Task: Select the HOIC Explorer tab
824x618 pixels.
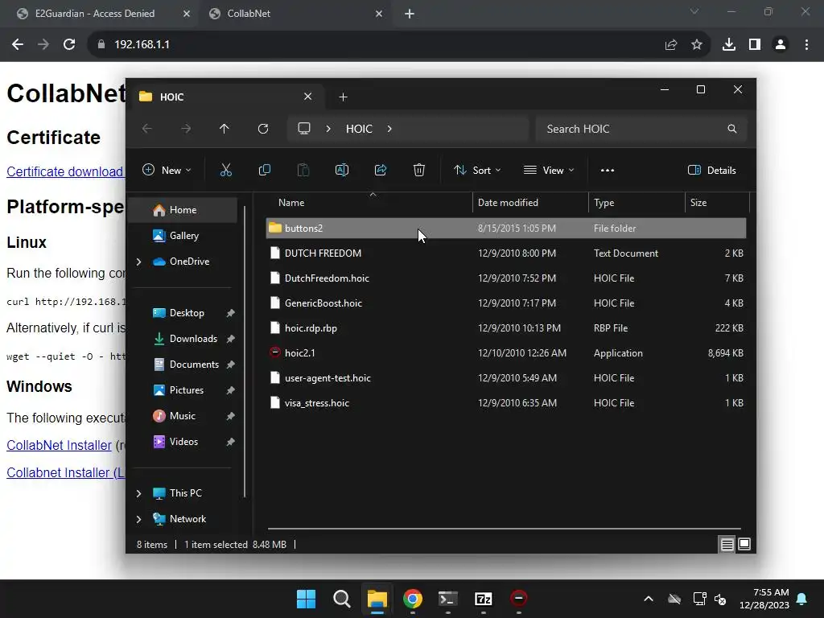Action: (x=225, y=97)
